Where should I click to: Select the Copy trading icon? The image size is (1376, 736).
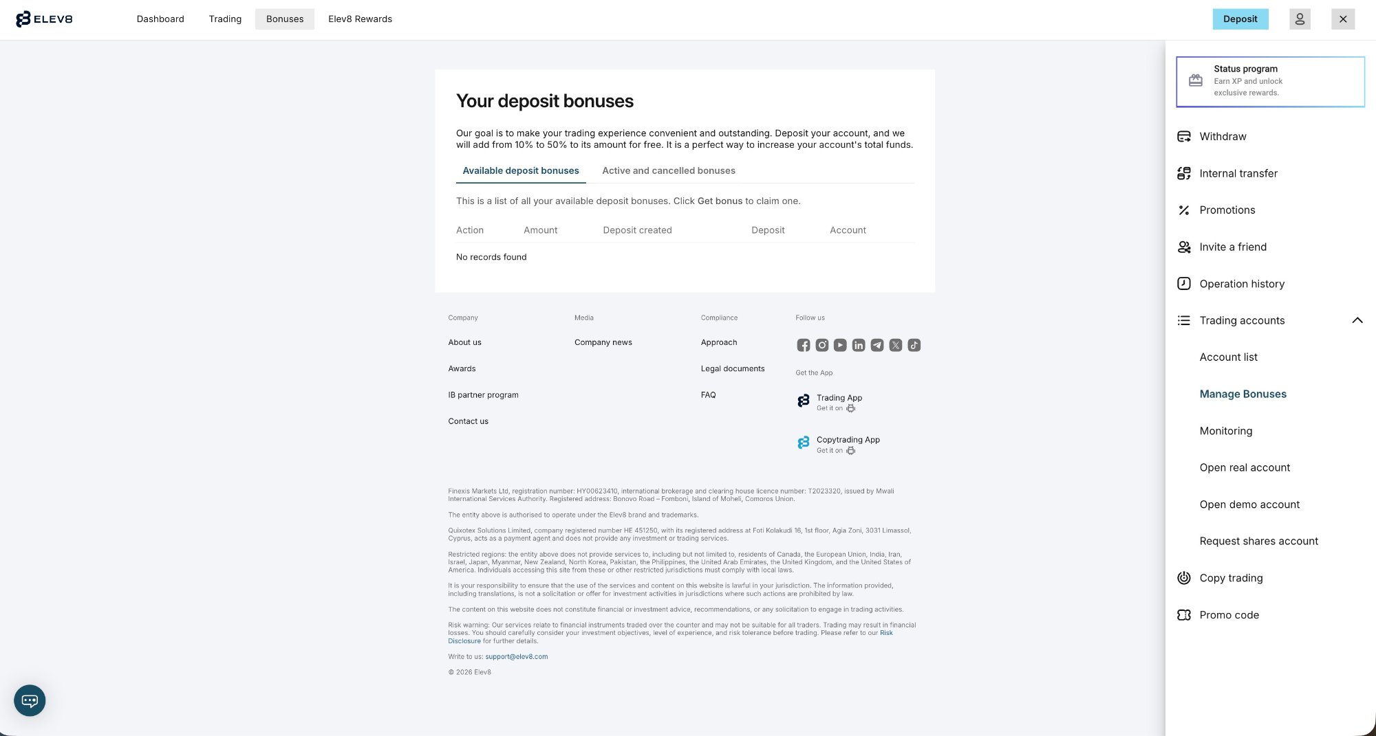[x=1184, y=578]
